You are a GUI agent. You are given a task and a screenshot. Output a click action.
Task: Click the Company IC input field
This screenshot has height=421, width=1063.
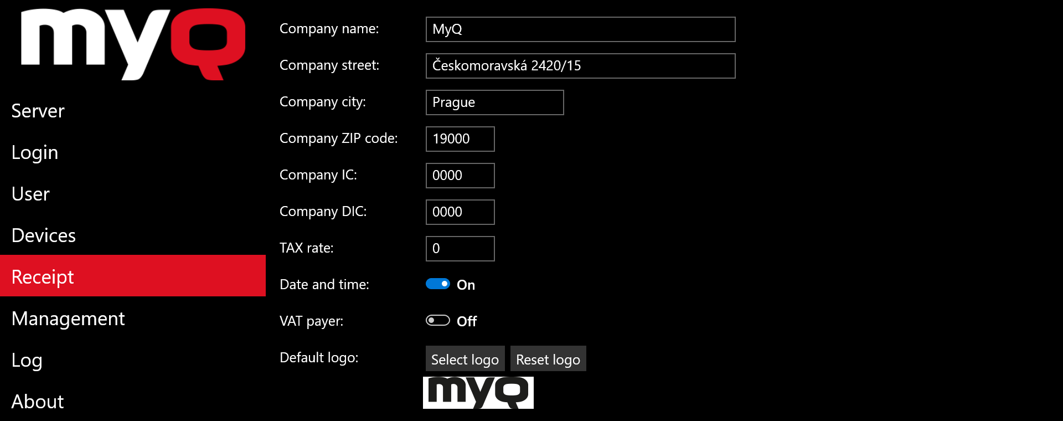click(x=460, y=176)
